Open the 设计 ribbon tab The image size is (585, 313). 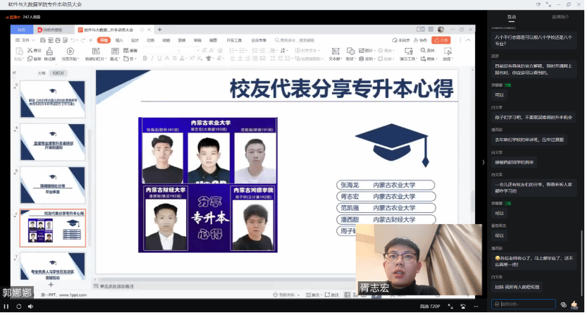[135, 40]
